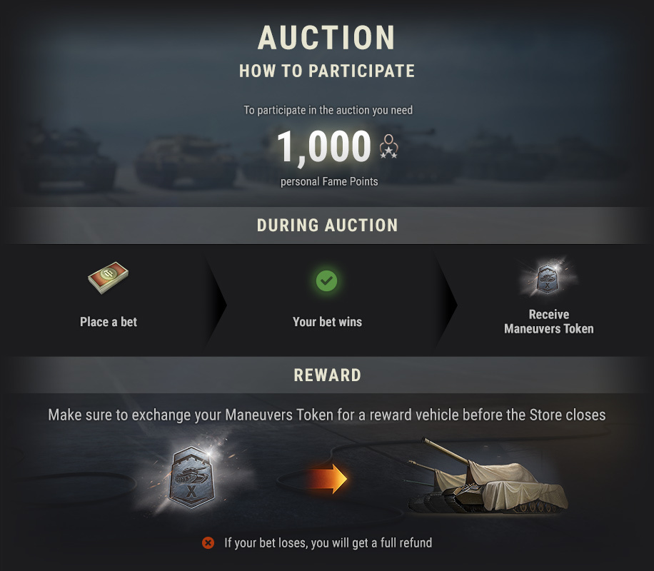Click the cash stack bet icon

click(109, 279)
